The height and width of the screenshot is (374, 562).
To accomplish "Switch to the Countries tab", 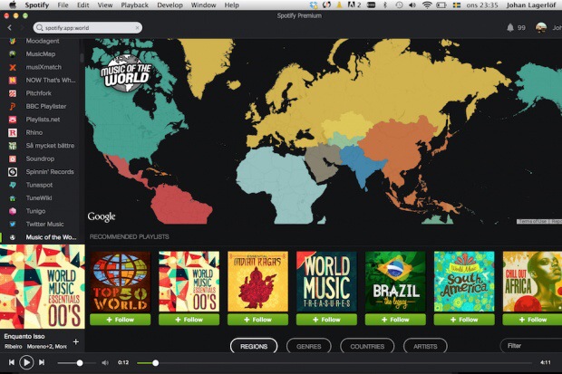I will tap(367, 346).
